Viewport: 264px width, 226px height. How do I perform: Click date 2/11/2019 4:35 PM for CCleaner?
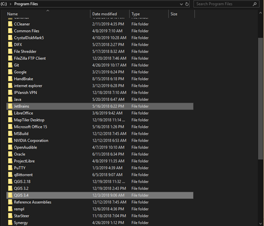coord(108,24)
